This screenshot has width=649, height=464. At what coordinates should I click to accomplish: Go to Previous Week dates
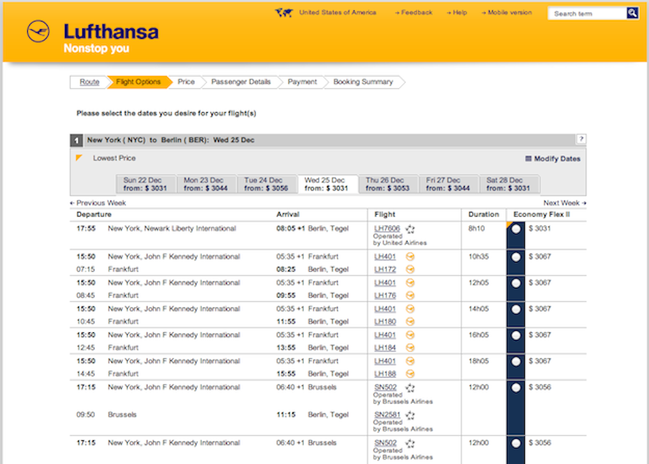coord(98,203)
